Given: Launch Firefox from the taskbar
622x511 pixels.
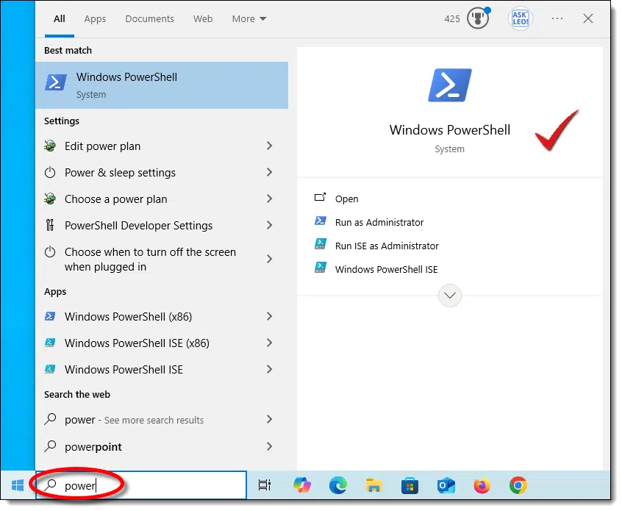Looking at the screenshot, I should click(482, 485).
